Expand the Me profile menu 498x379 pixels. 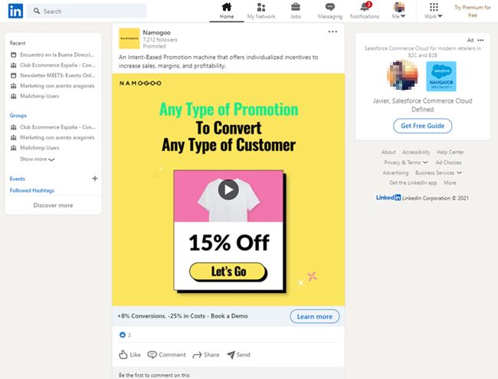[399, 11]
